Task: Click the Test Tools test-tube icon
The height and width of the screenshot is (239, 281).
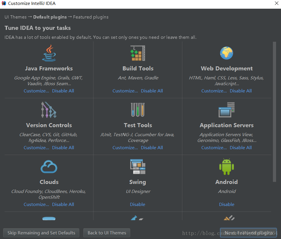Action: coord(138,110)
